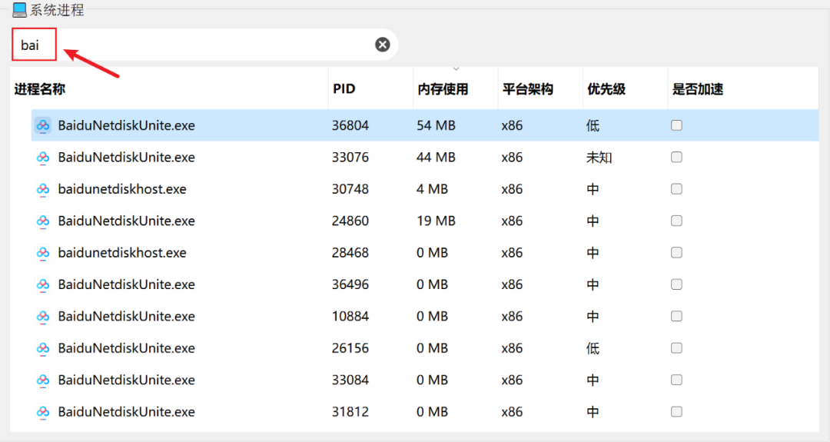The width and height of the screenshot is (830, 442).
Task: Select baidunetdiskhost.exe name in the 4 MB row
Action: coord(122,189)
